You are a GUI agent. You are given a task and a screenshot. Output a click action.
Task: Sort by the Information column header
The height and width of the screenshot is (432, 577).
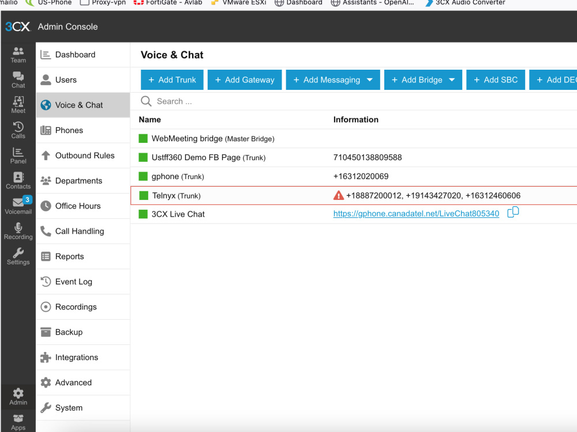pos(355,120)
